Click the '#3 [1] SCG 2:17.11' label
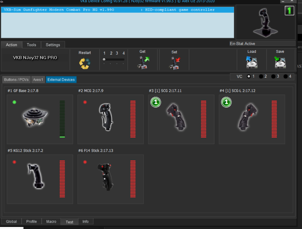302x229 pixels. pyautogui.click(x=165, y=91)
